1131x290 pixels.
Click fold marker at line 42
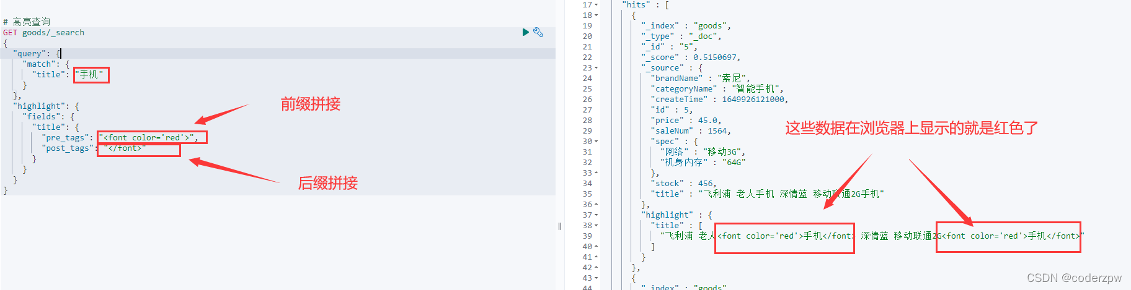[x=597, y=268]
